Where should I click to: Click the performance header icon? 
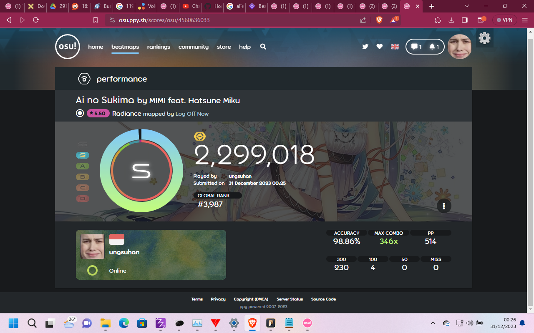tap(84, 79)
